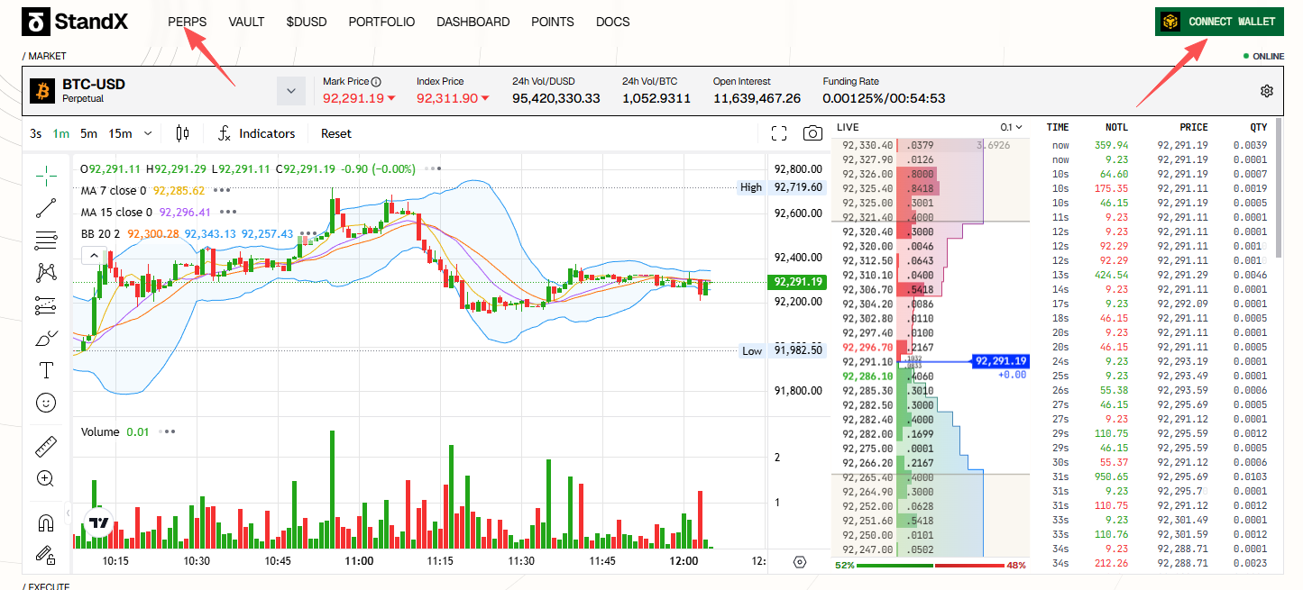Go to the PORTFOLIO page
The height and width of the screenshot is (590, 1303).
point(381,22)
